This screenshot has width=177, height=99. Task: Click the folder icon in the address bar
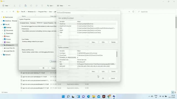point(18,12)
